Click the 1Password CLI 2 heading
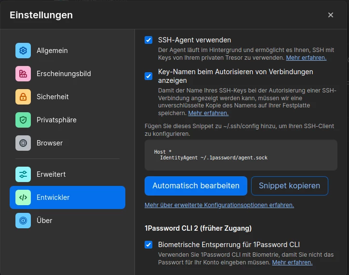Screen dimensions: 349x275 [x=198, y=228]
